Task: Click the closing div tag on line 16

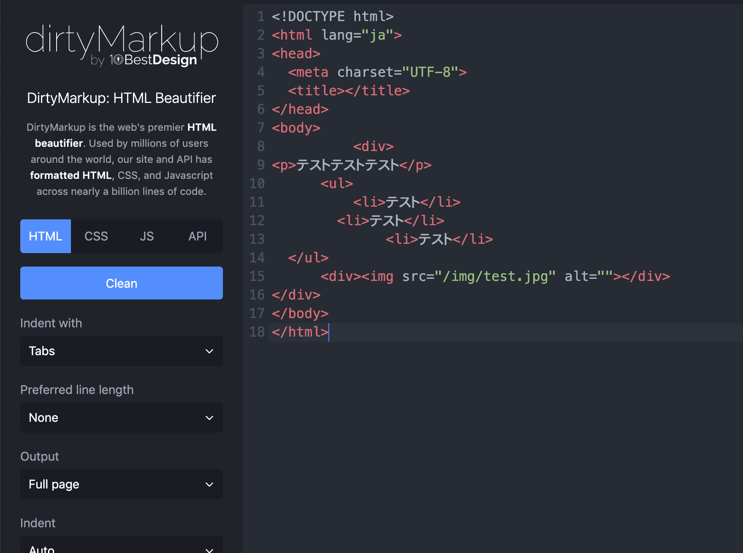Action: point(296,295)
